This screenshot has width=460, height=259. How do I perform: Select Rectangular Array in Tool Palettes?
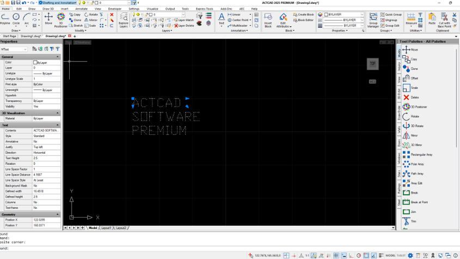[418, 155]
